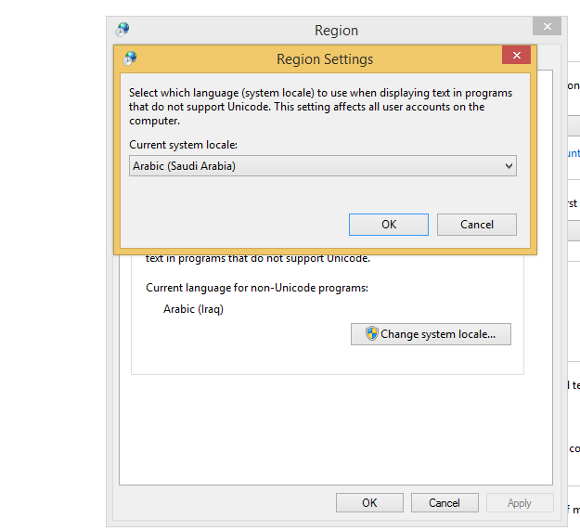
Task: Click OK at the bottom of Region window
Action: (x=369, y=503)
